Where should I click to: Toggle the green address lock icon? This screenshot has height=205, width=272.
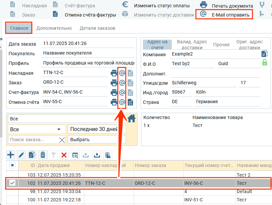[x=264, y=62]
